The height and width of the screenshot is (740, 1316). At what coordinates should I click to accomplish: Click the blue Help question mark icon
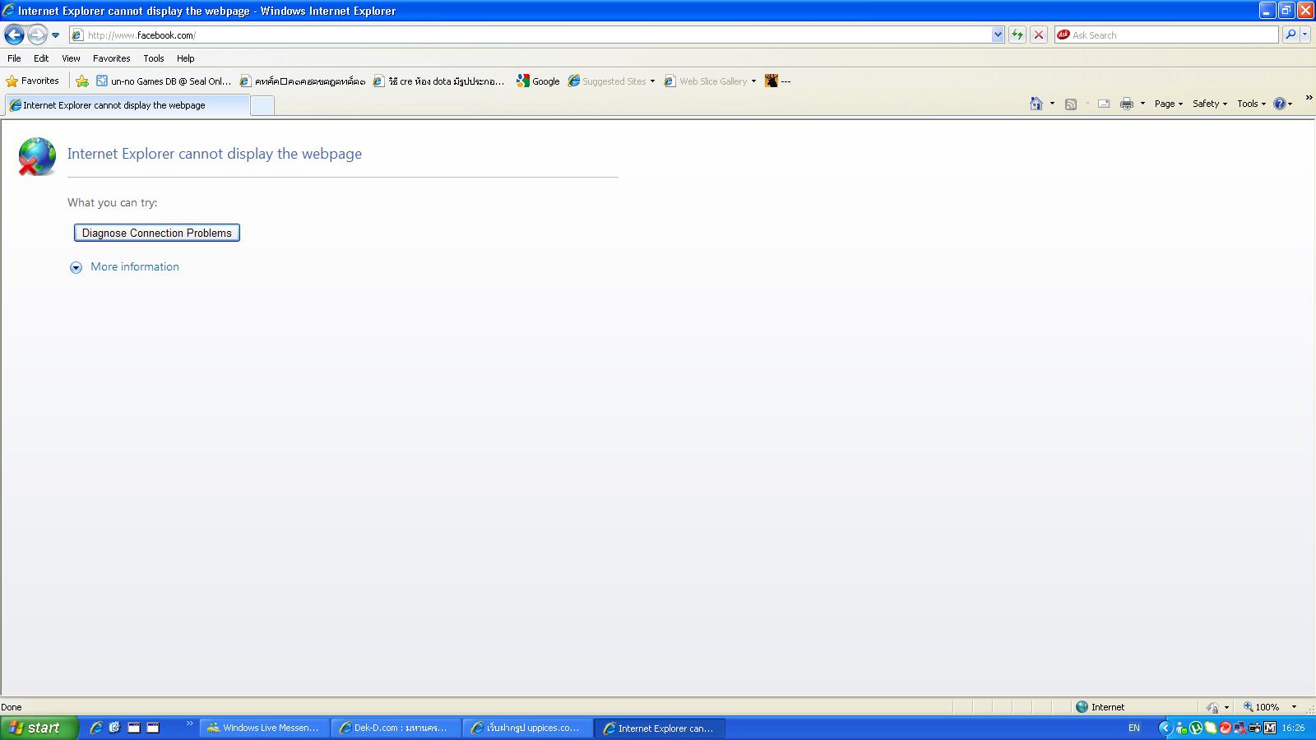click(x=1280, y=104)
